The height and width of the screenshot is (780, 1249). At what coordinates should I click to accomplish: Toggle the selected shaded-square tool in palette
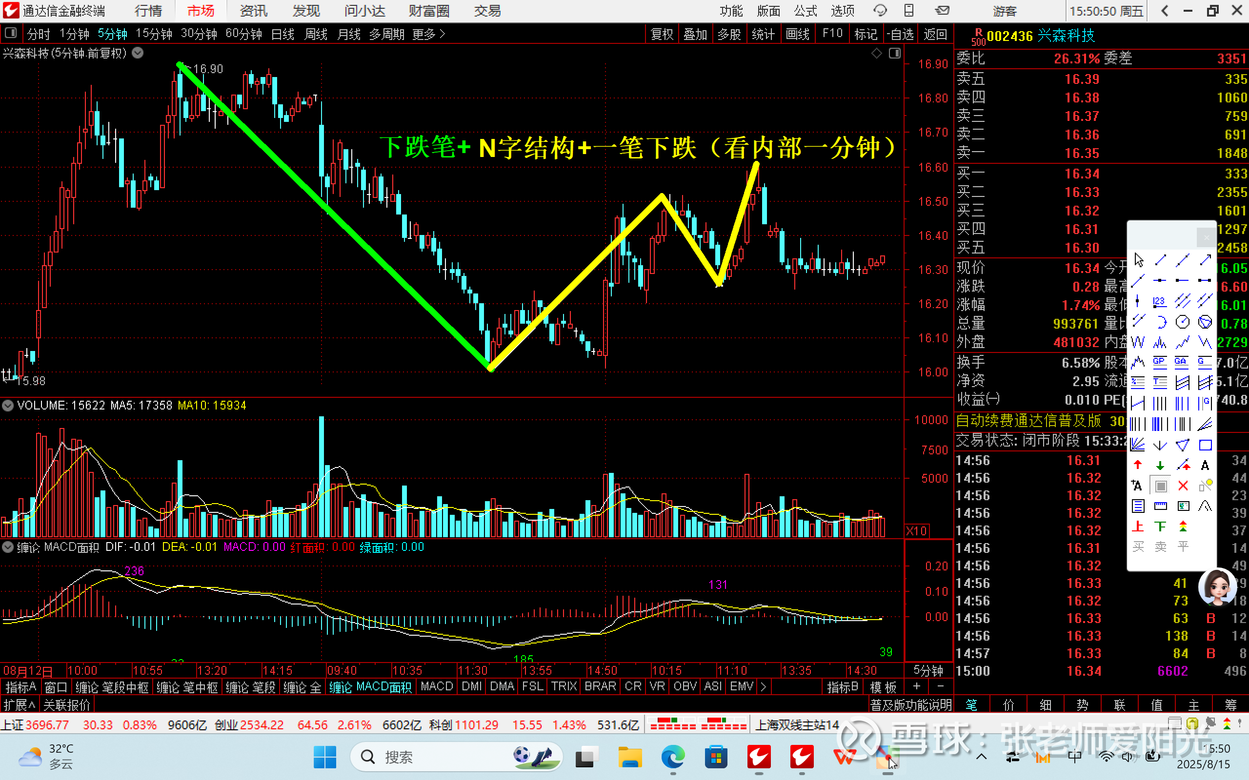point(1161,486)
